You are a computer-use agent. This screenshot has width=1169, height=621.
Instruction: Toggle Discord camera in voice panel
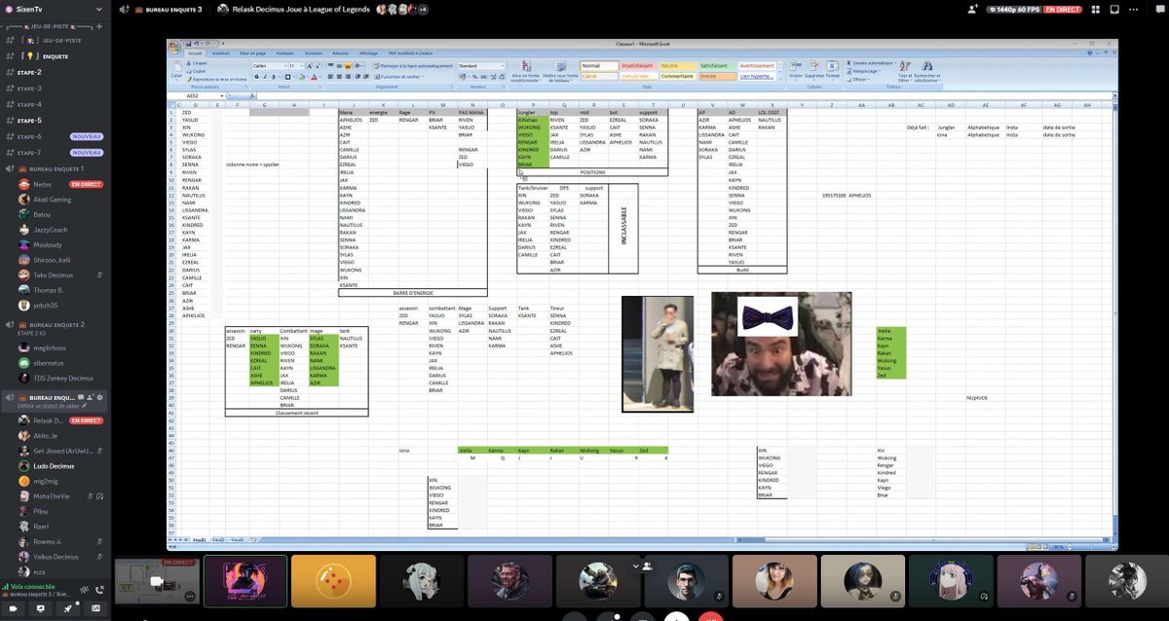point(13,608)
